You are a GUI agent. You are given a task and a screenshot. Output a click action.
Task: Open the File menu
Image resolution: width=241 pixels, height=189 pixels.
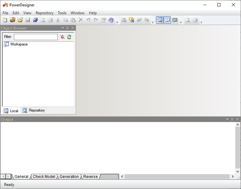click(x=5, y=13)
